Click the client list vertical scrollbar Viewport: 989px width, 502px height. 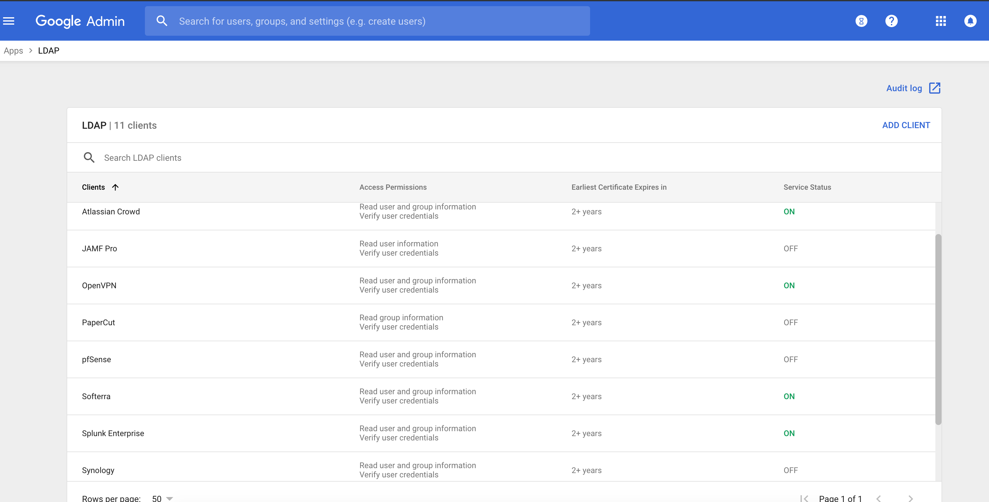click(x=938, y=330)
